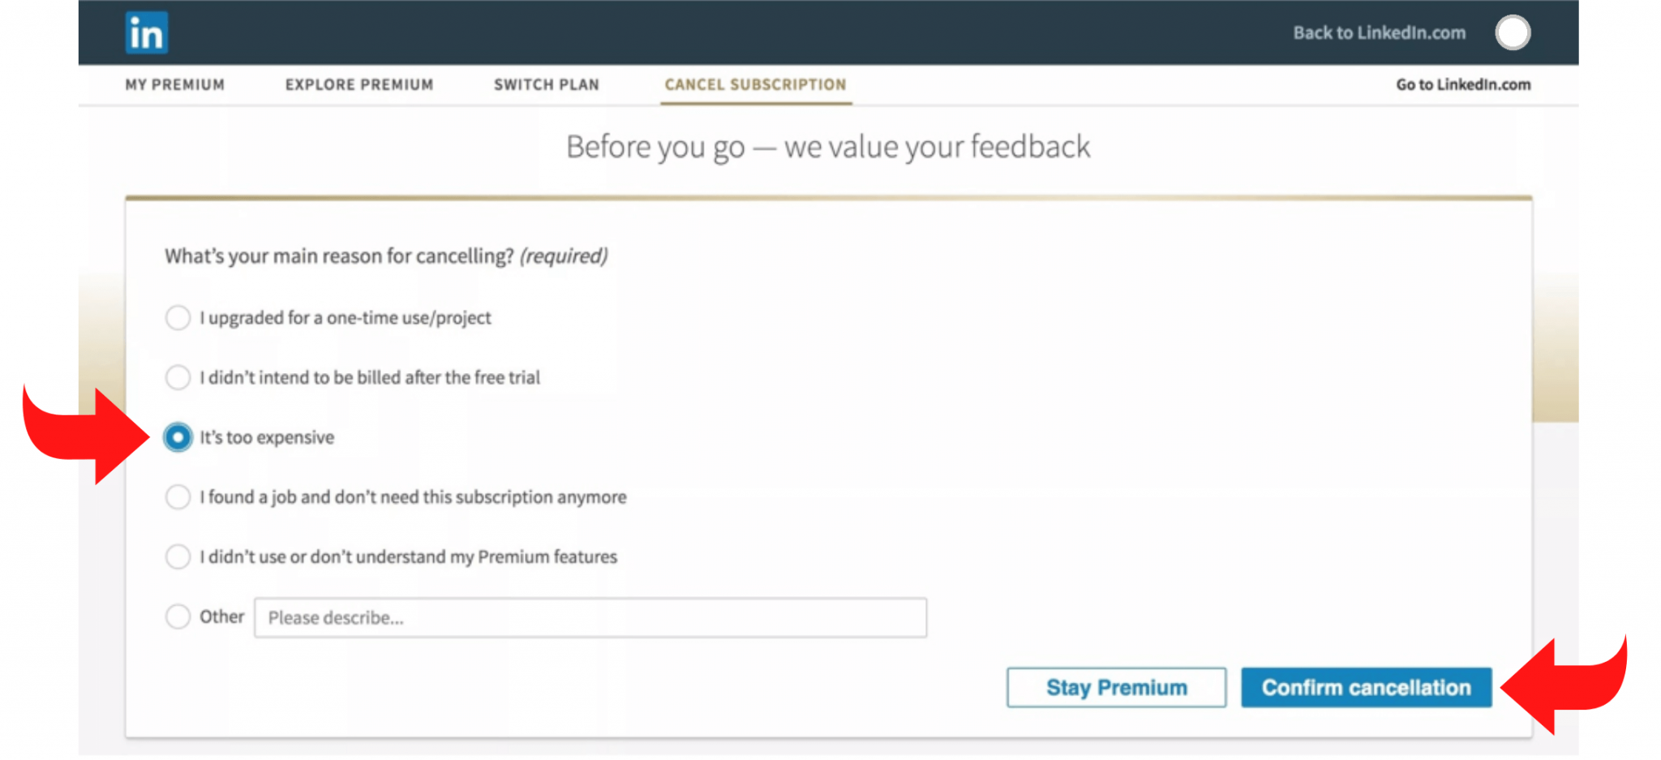1661x760 pixels.
Task: Follow the "Back to LinkedIn.com" link
Action: pos(1379,33)
